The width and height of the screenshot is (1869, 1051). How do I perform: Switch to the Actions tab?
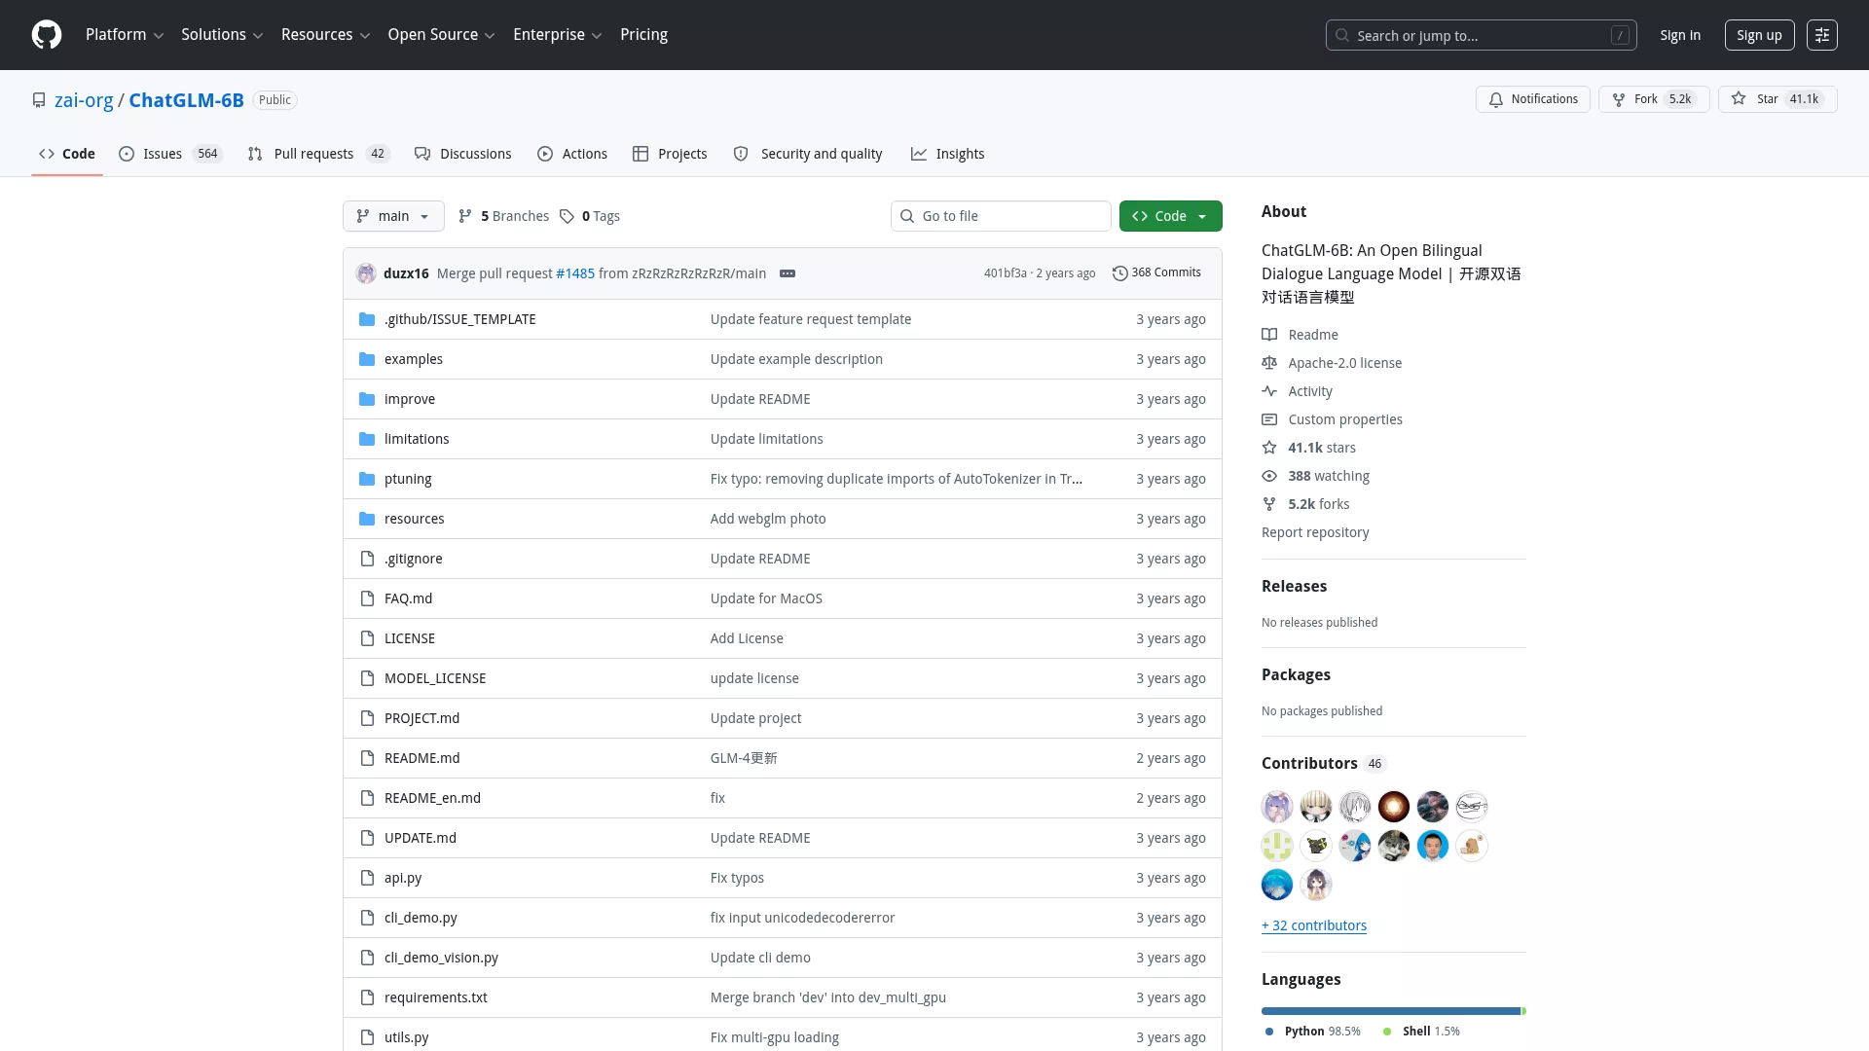tap(572, 154)
